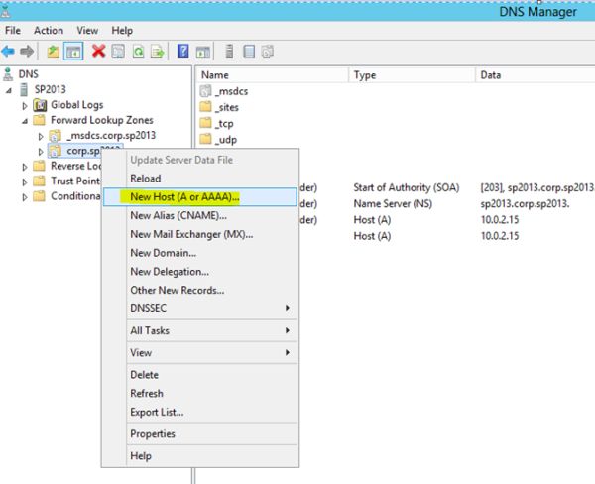Expand the Reverse Lookup Zones node
The width and height of the screenshot is (595, 484).
[x=25, y=167]
